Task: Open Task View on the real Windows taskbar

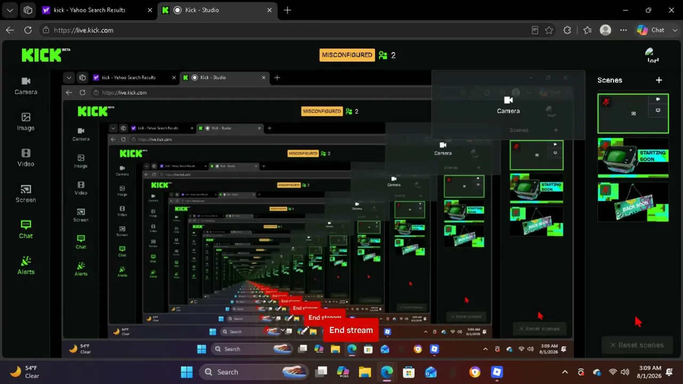Action: point(321,372)
